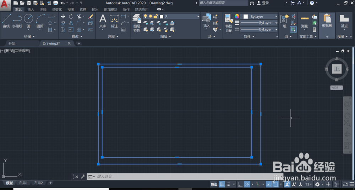
Task: Select the 圆 (Circle) tool
Action: (x=28, y=21)
